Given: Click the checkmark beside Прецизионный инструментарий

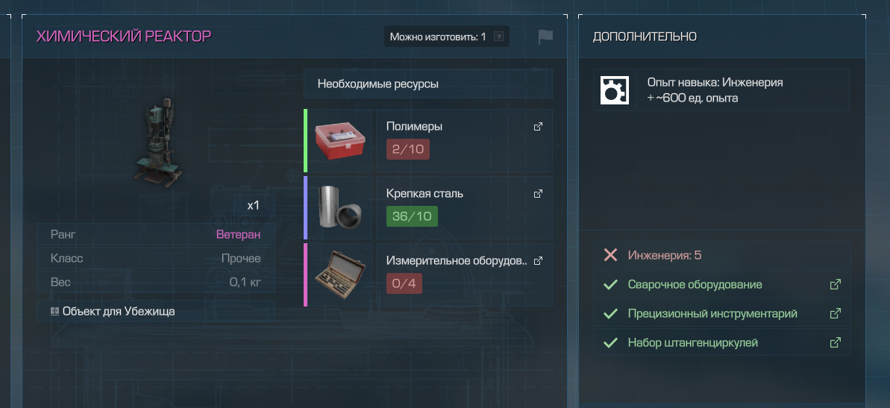Looking at the screenshot, I should click(x=611, y=313).
